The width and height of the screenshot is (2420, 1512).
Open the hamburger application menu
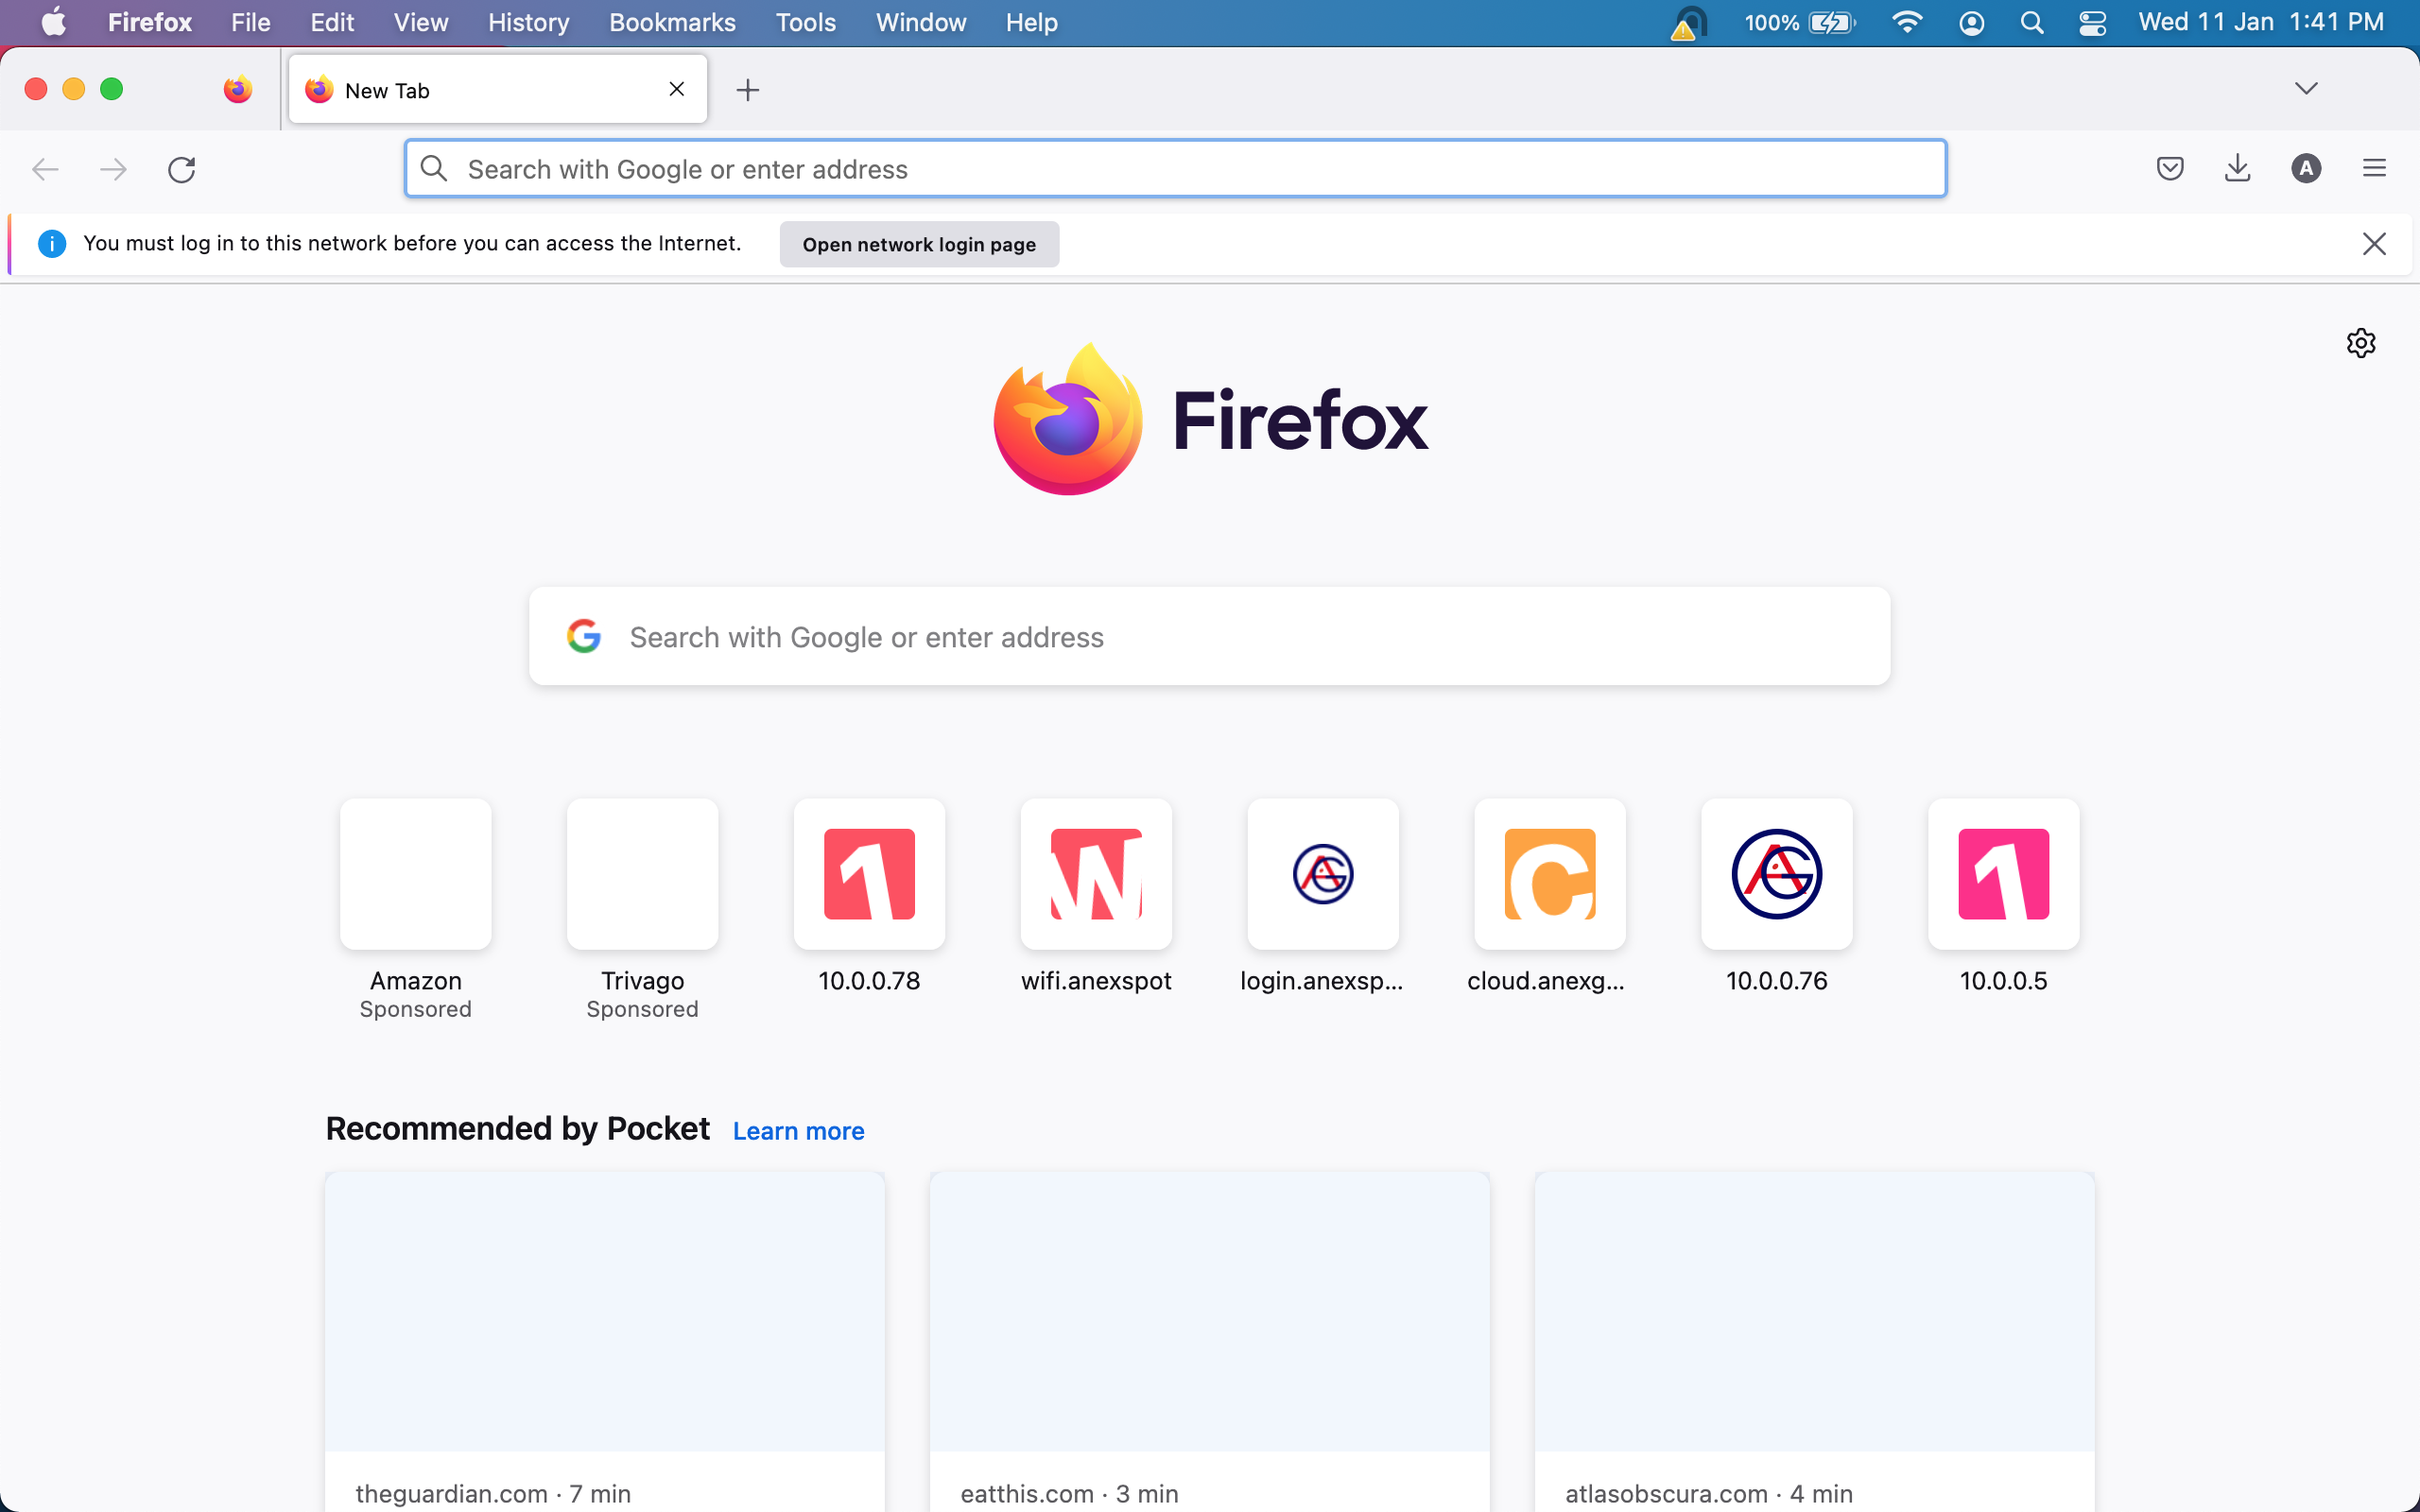[2374, 169]
